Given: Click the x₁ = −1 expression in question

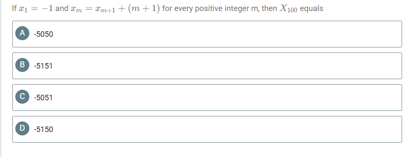Looking at the screenshot, I should click(36, 8).
